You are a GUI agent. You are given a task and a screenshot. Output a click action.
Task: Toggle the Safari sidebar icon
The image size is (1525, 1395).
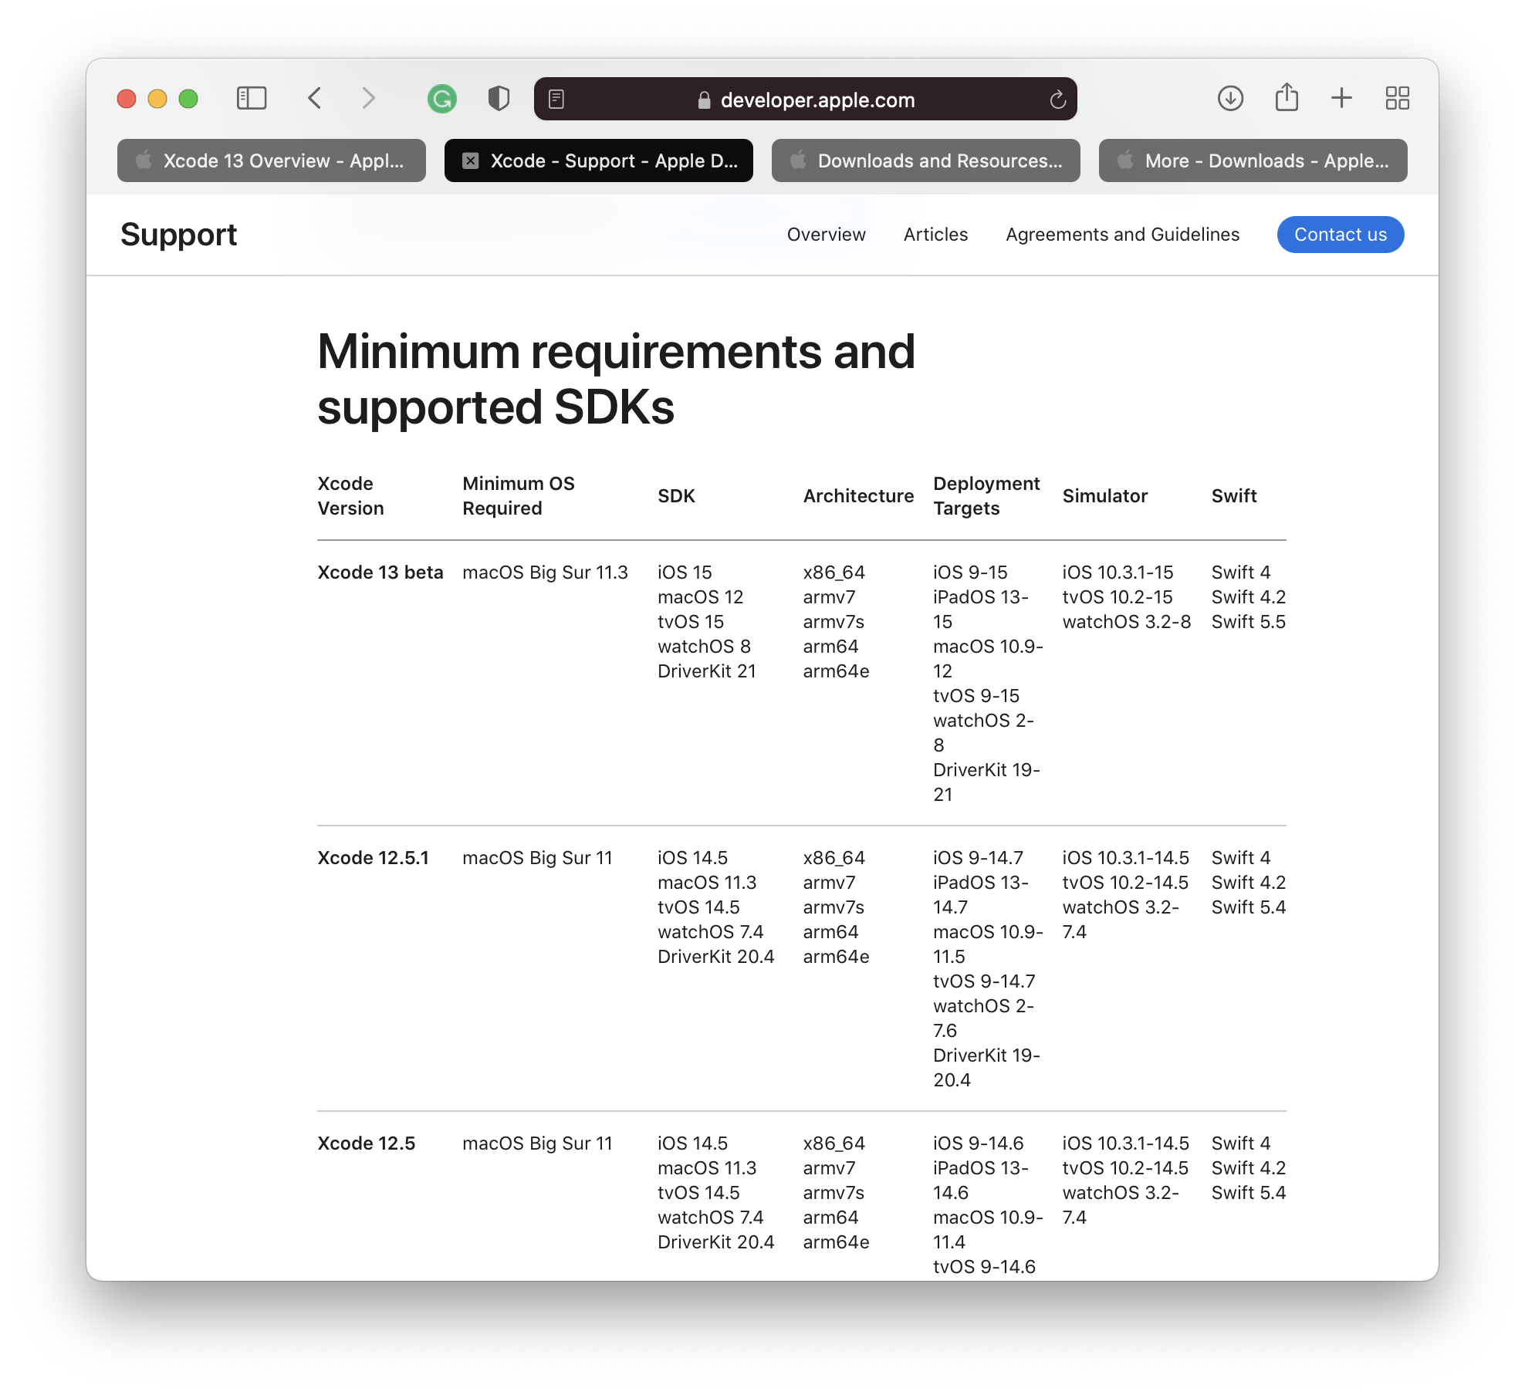[x=251, y=99]
